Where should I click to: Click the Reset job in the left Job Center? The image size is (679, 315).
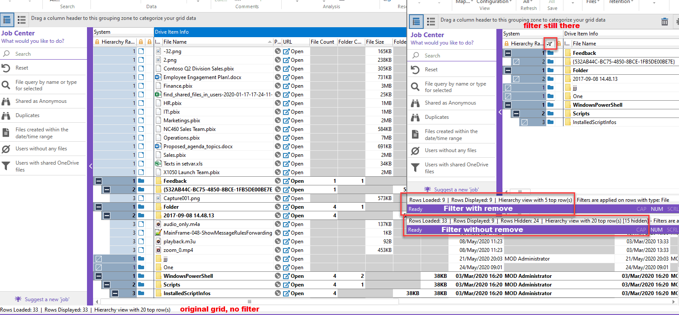[x=22, y=68]
